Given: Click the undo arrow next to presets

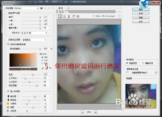Looking at the screenshot, I should click(49, 8).
